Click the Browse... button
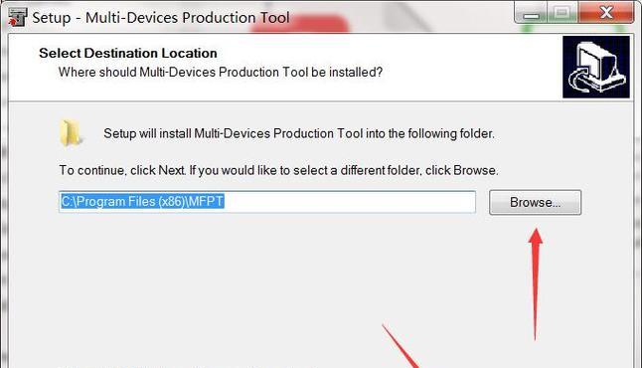 [x=535, y=202]
